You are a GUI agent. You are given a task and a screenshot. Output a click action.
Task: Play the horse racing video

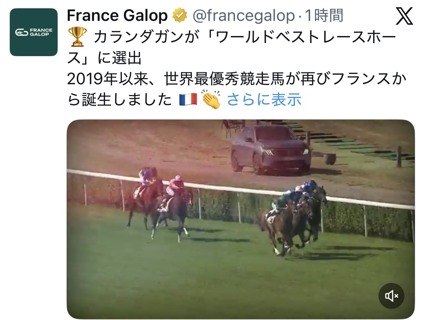click(x=241, y=219)
